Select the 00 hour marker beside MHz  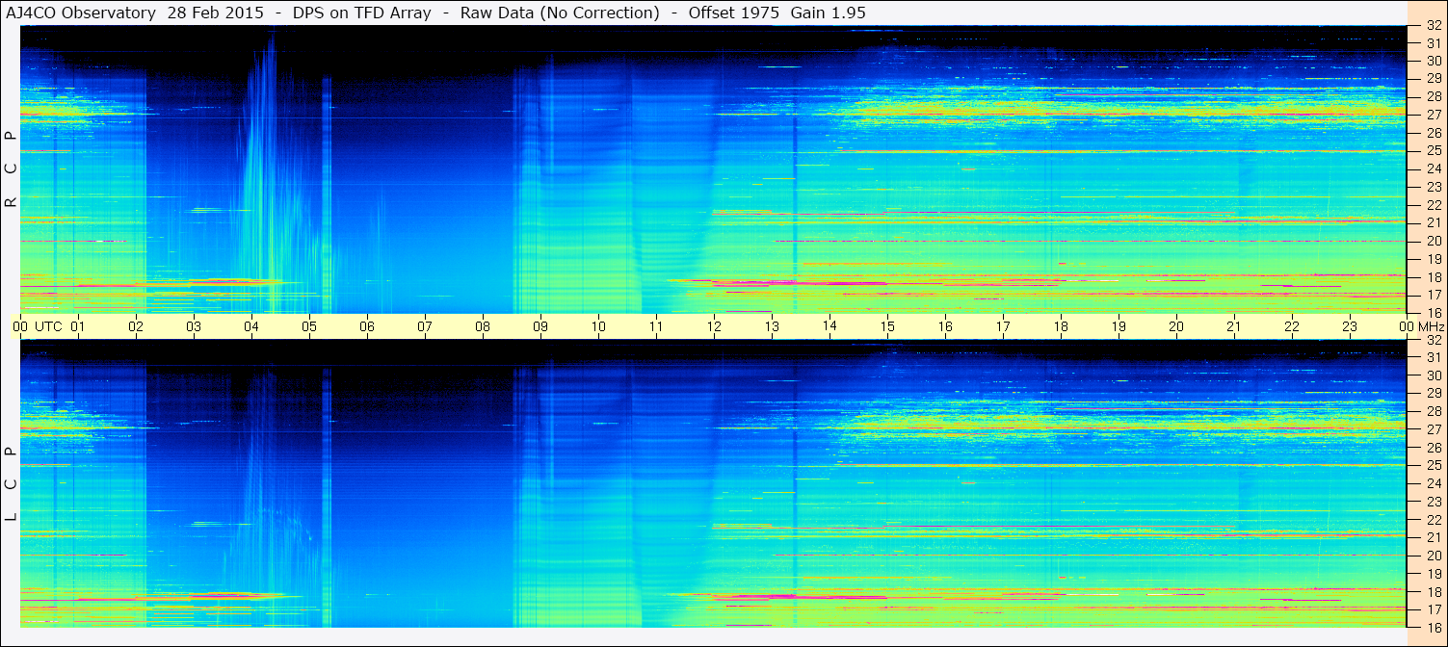pyautogui.click(x=1407, y=326)
